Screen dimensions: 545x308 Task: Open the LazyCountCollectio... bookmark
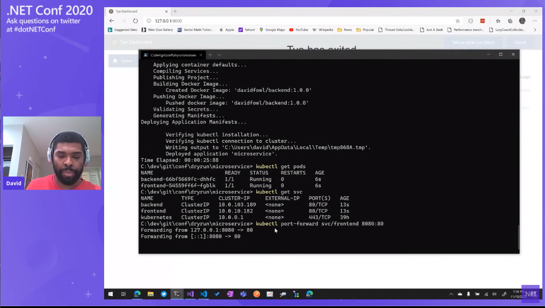[507, 30]
